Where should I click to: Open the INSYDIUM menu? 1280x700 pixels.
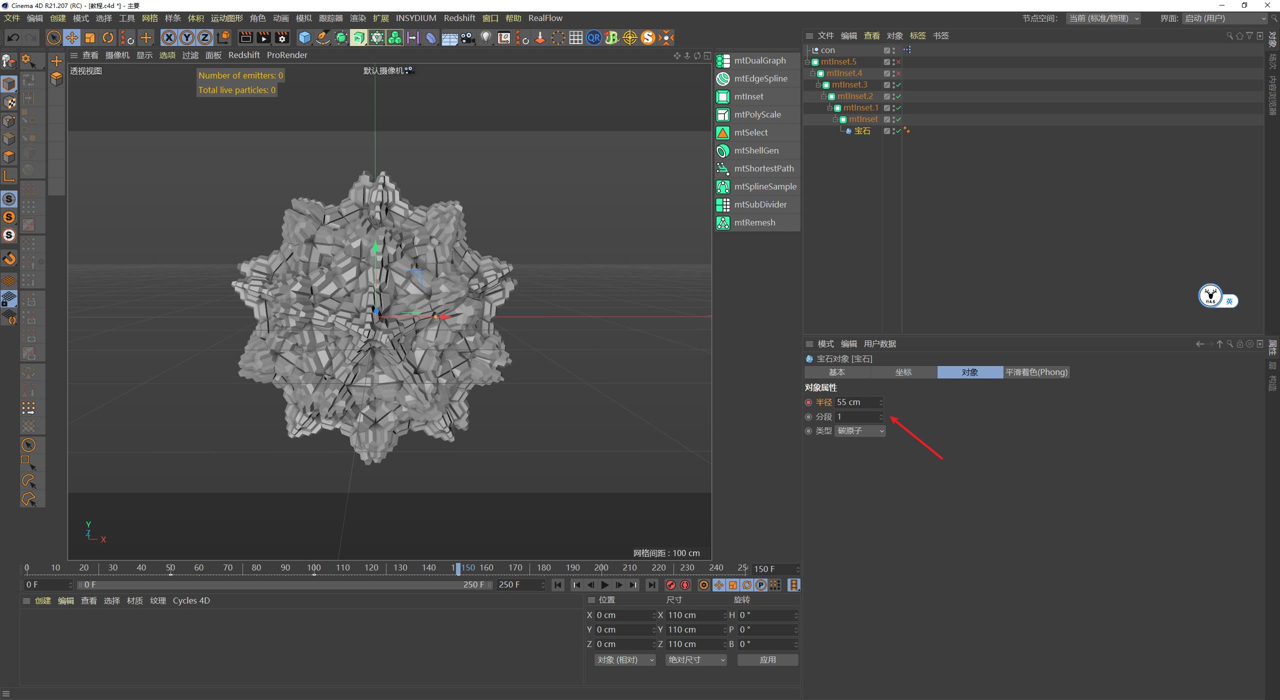click(416, 18)
